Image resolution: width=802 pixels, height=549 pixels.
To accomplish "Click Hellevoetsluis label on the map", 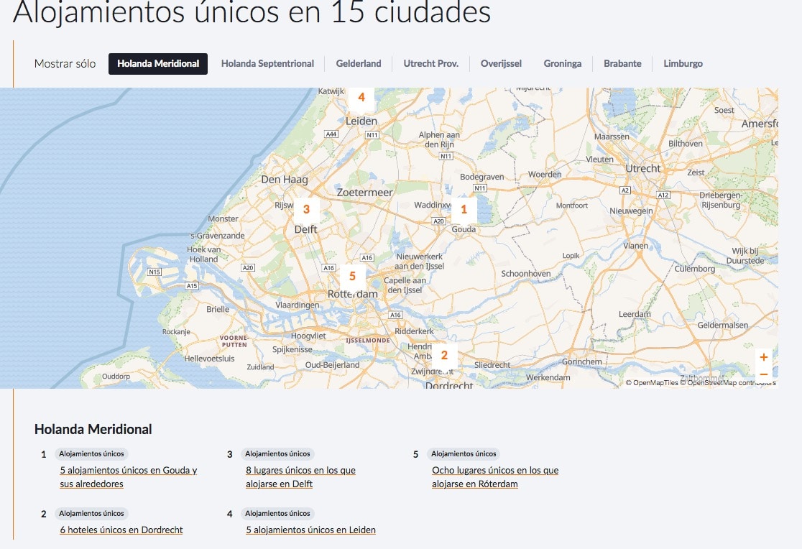I will click(x=209, y=359).
